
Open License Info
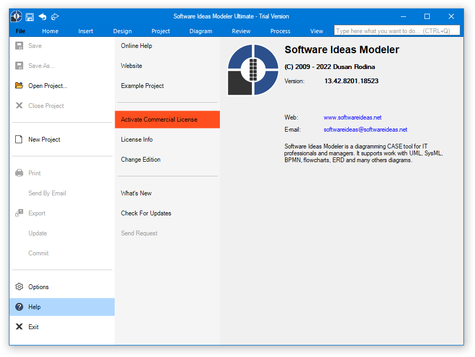(x=167, y=140)
